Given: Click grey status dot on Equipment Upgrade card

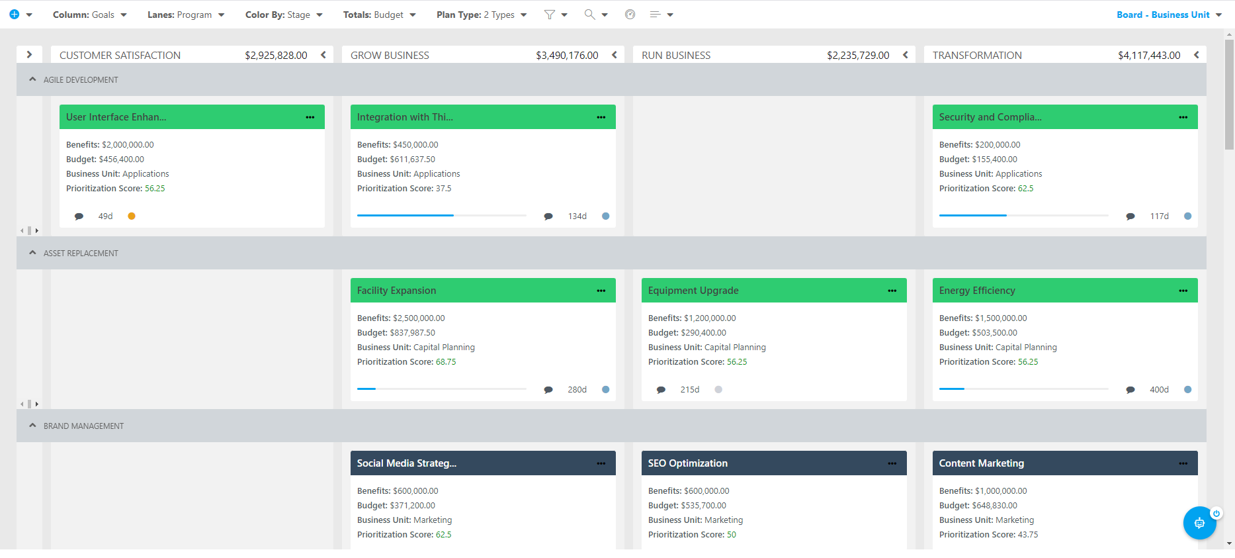Looking at the screenshot, I should coord(718,389).
